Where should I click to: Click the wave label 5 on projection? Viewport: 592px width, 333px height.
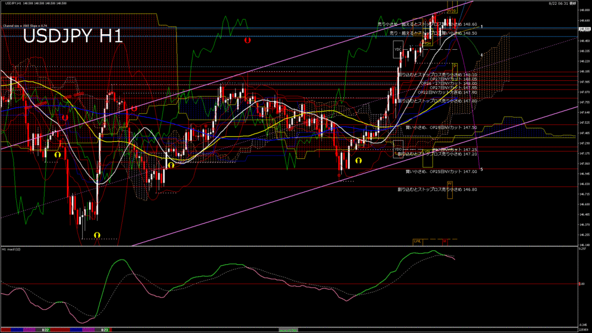click(482, 169)
